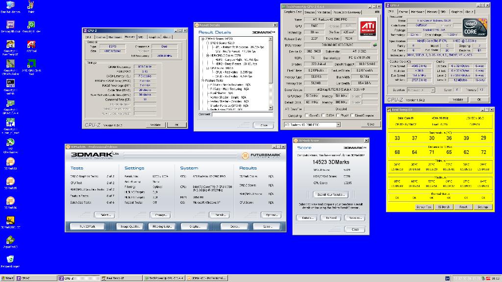Toggle the OpenCL checkbox in GPU-Z
The height and width of the screenshot is (282, 502).
click(x=307, y=116)
